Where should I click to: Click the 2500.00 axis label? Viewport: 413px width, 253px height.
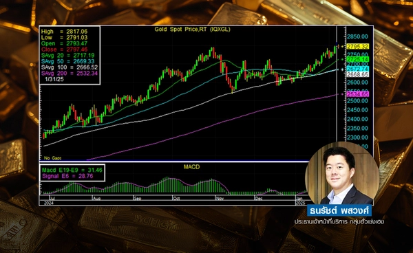[357, 101]
